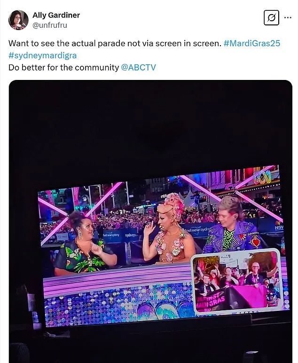This screenshot has width=298, height=363.
Task: Open Ally Gardiner's profile avatar
Action: click(18, 20)
